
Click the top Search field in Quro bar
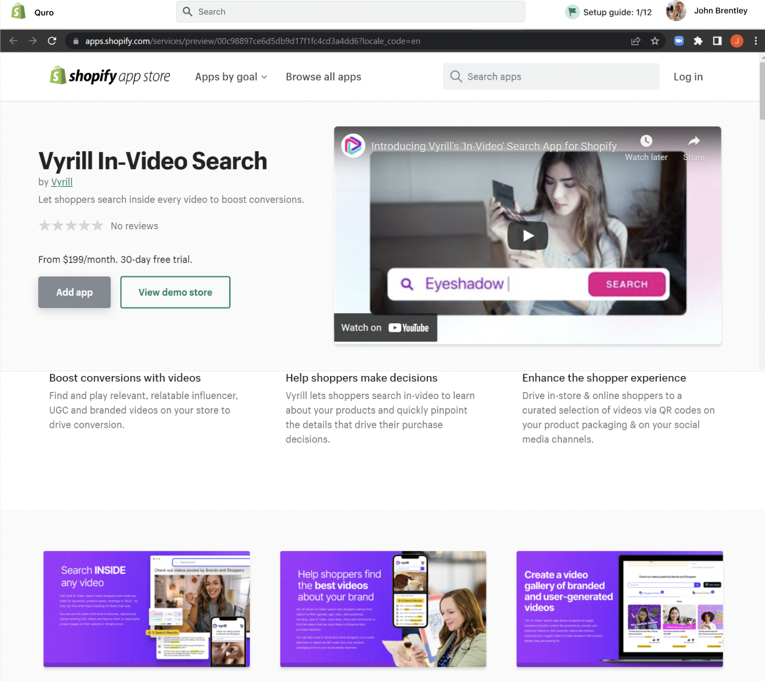351,12
